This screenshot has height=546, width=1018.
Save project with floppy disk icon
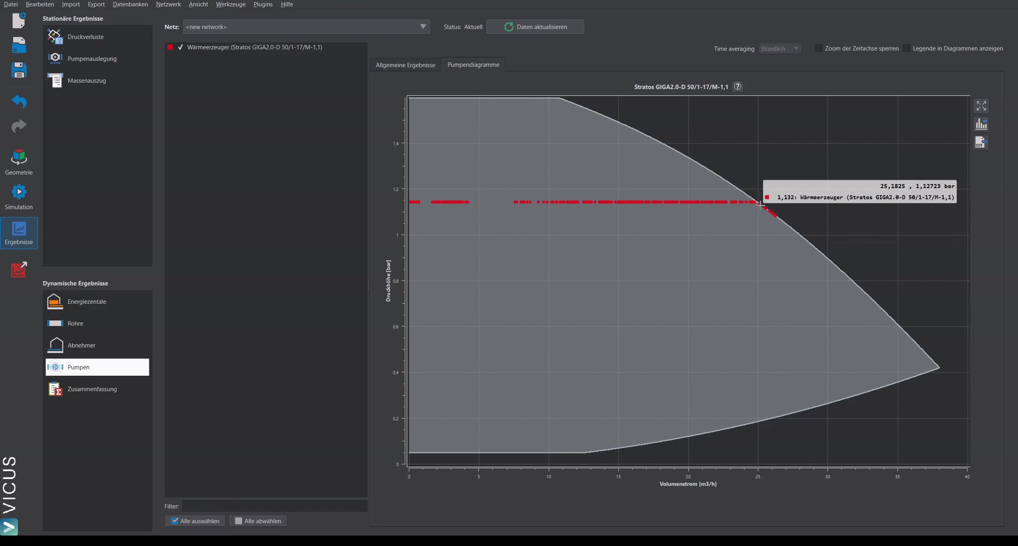(19, 70)
